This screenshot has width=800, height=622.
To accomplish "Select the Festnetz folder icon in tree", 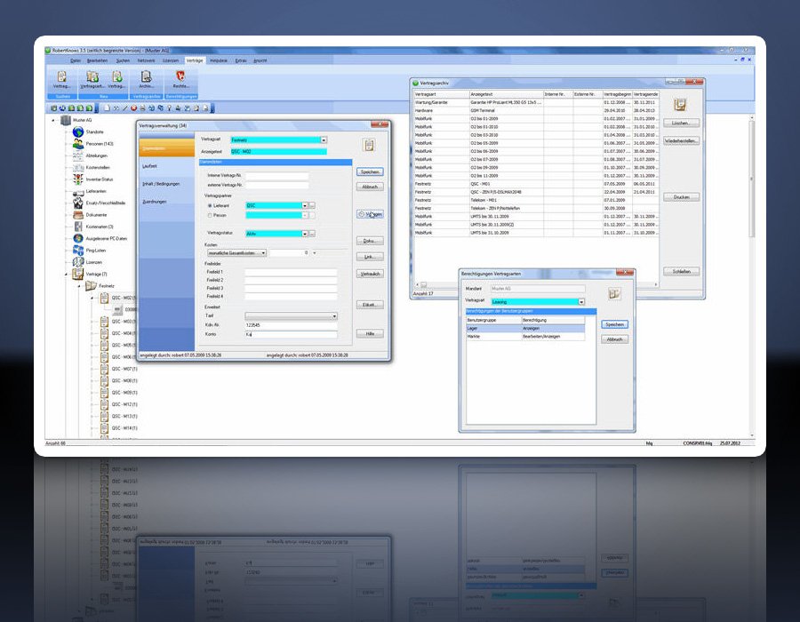I will tap(91, 286).
